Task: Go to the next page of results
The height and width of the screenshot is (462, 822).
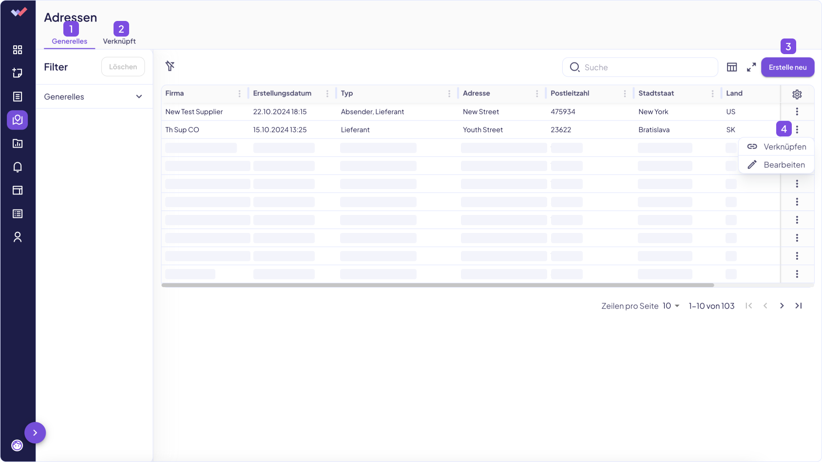Action: click(782, 306)
